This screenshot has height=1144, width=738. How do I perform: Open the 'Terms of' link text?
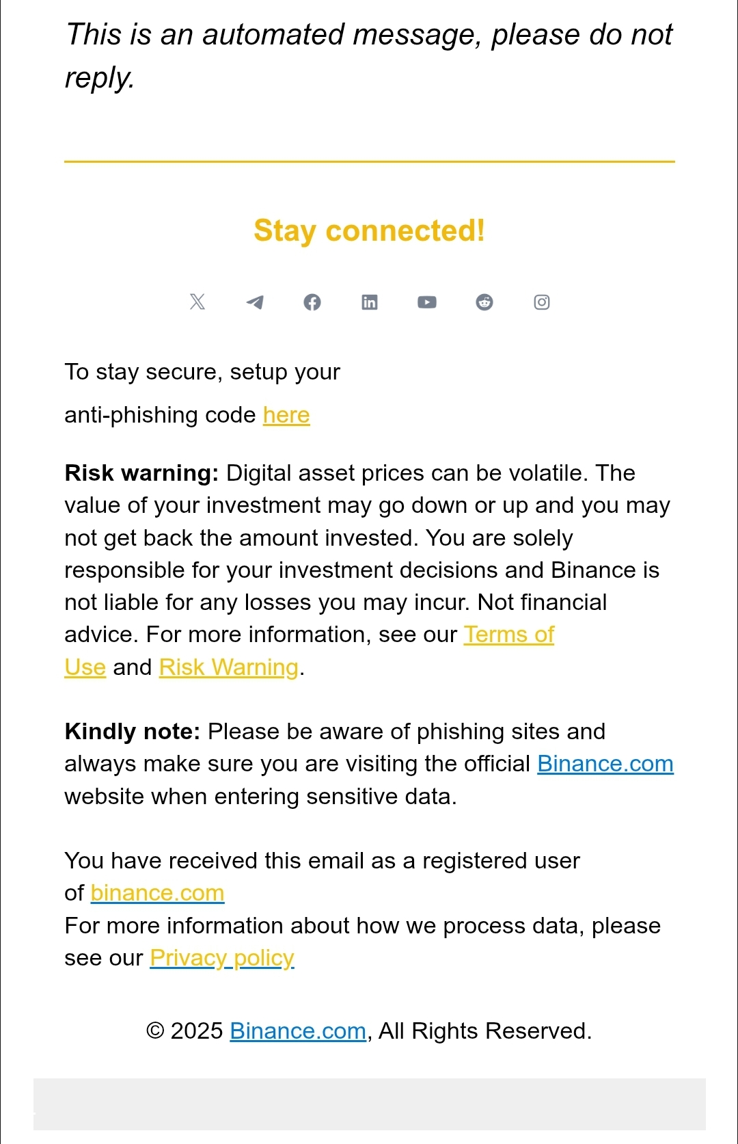pos(509,635)
